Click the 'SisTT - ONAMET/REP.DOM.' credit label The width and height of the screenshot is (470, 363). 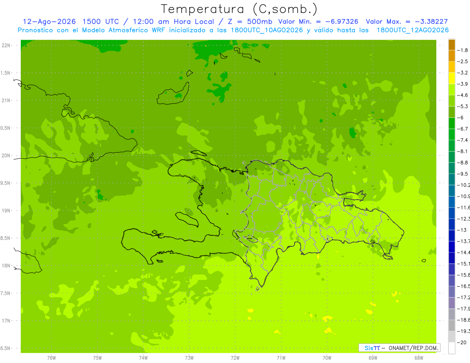(x=400, y=348)
